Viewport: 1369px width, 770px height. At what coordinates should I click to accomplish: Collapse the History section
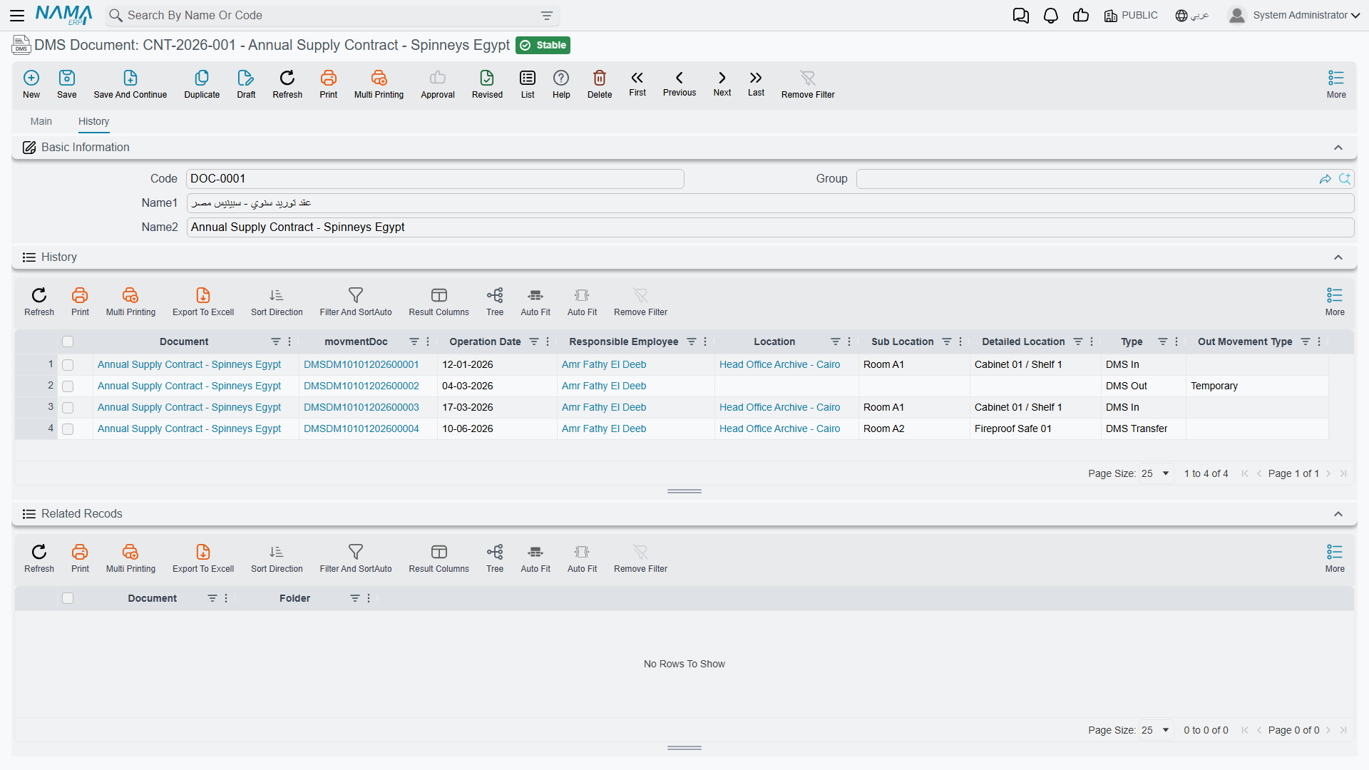tap(1338, 257)
